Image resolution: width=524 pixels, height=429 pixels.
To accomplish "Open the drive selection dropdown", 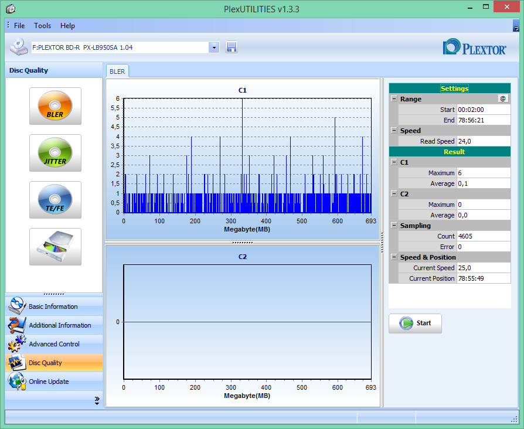I will (214, 47).
